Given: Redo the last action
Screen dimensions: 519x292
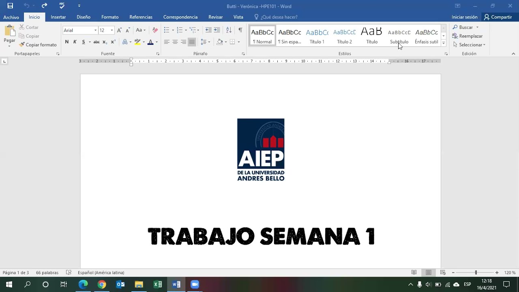Looking at the screenshot, I should (x=44, y=6).
